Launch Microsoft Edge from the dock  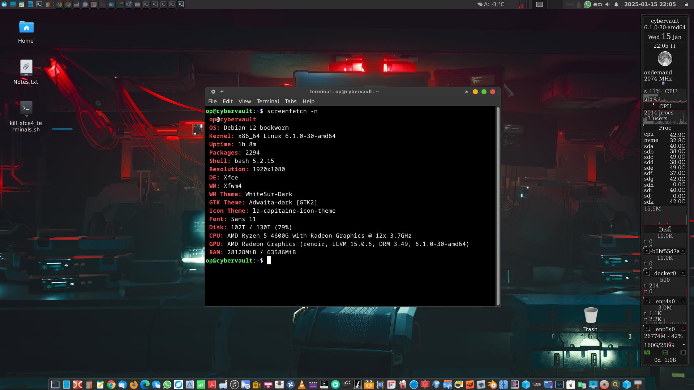pos(145,385)
